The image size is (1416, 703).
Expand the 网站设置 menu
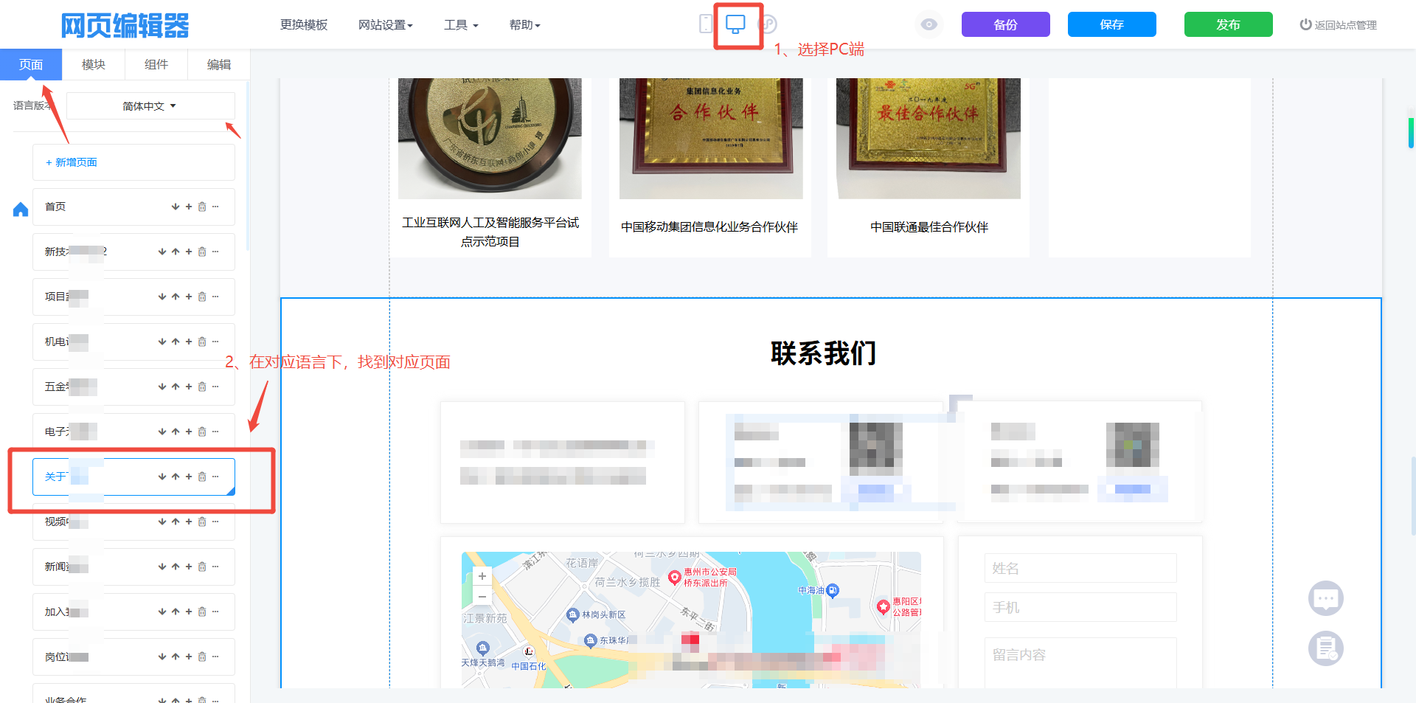point(385,25)
